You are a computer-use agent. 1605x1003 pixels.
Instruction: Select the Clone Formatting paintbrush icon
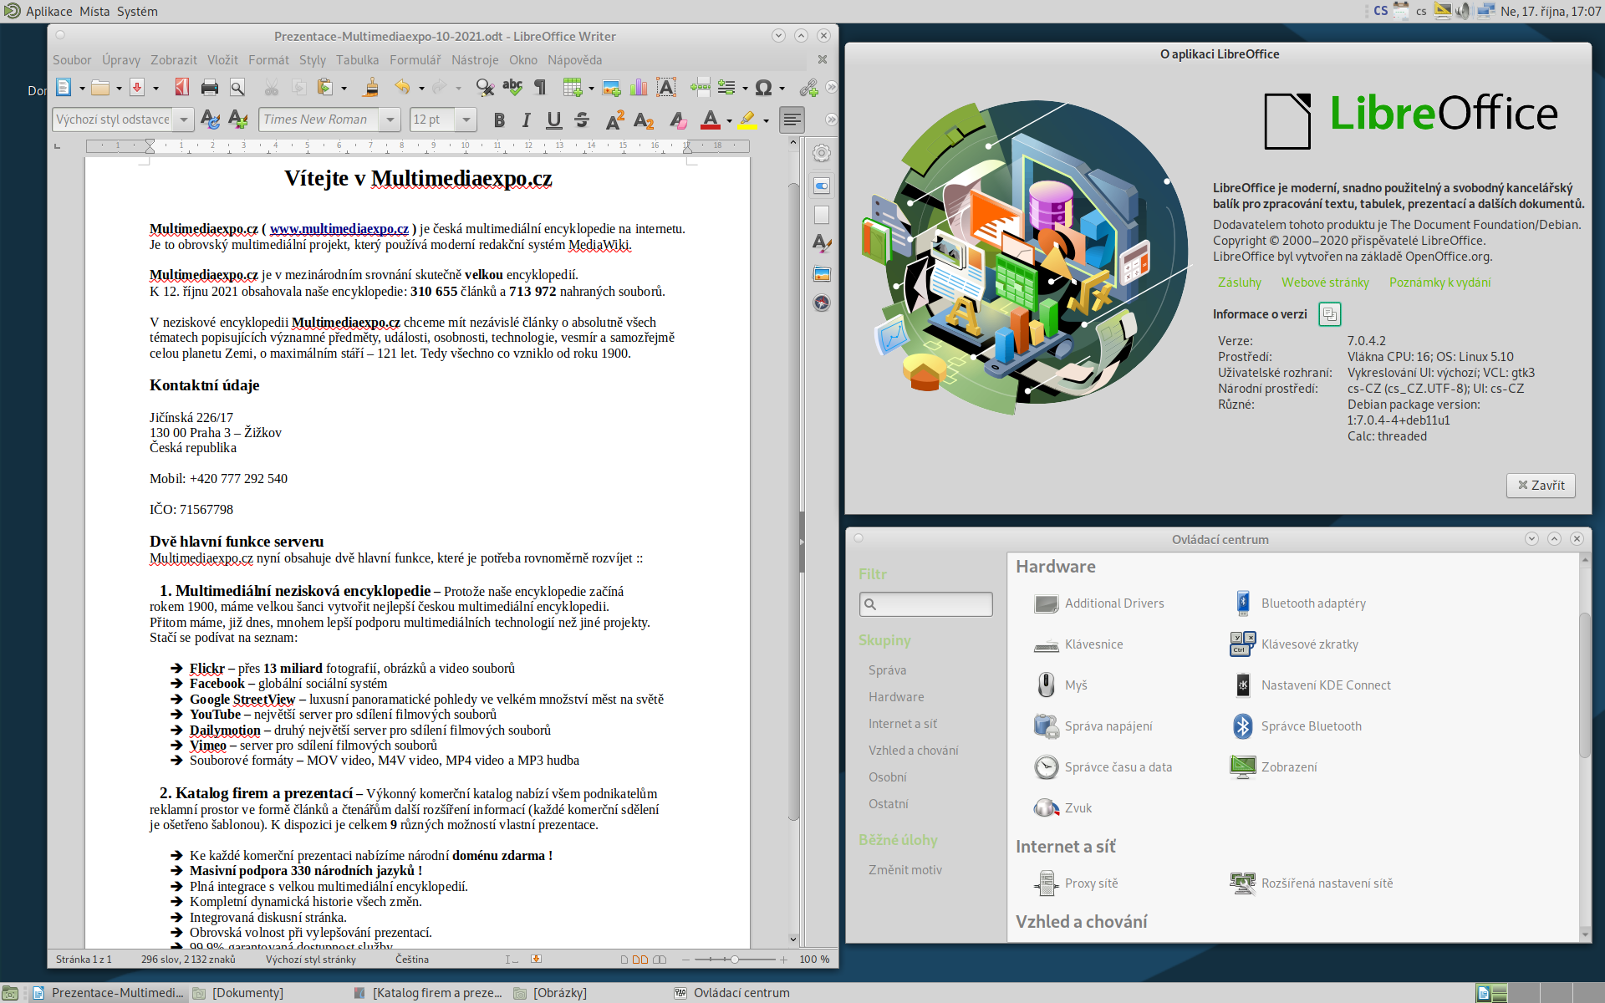click(371, 87)
